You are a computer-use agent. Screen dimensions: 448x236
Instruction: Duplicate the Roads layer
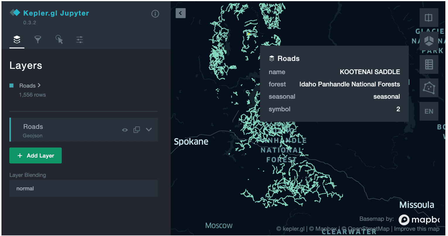(137, 130)
